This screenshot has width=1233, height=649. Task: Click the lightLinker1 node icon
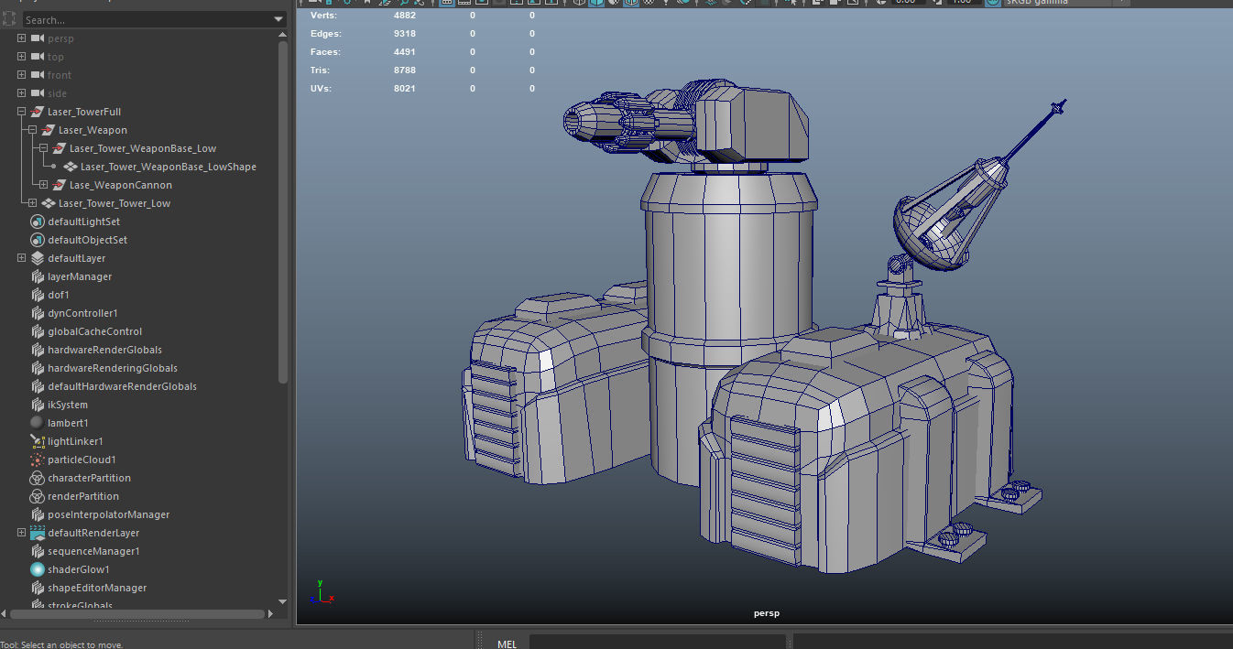click(38, 441)
